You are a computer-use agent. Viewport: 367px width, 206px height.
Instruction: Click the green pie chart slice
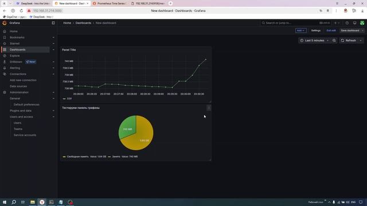(x=128, y=128)
